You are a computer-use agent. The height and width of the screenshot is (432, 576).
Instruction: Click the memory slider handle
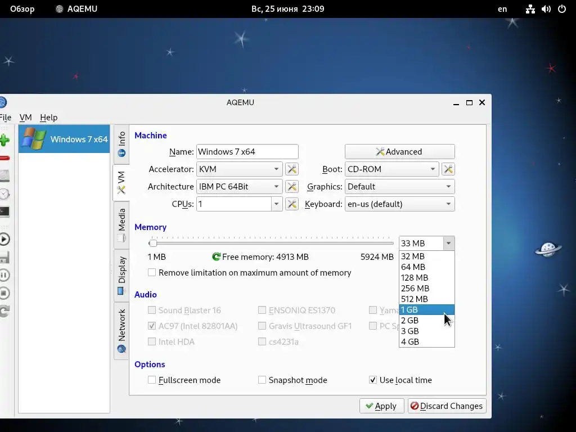153,243
